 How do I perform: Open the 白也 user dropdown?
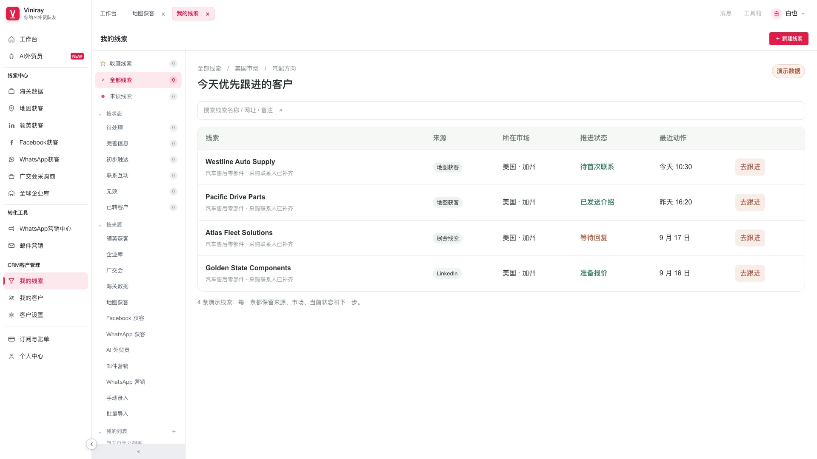tap(788, 14)
